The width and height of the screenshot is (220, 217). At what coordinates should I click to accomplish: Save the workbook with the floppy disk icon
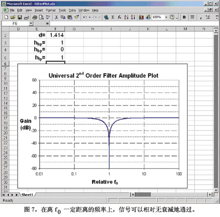20,17
